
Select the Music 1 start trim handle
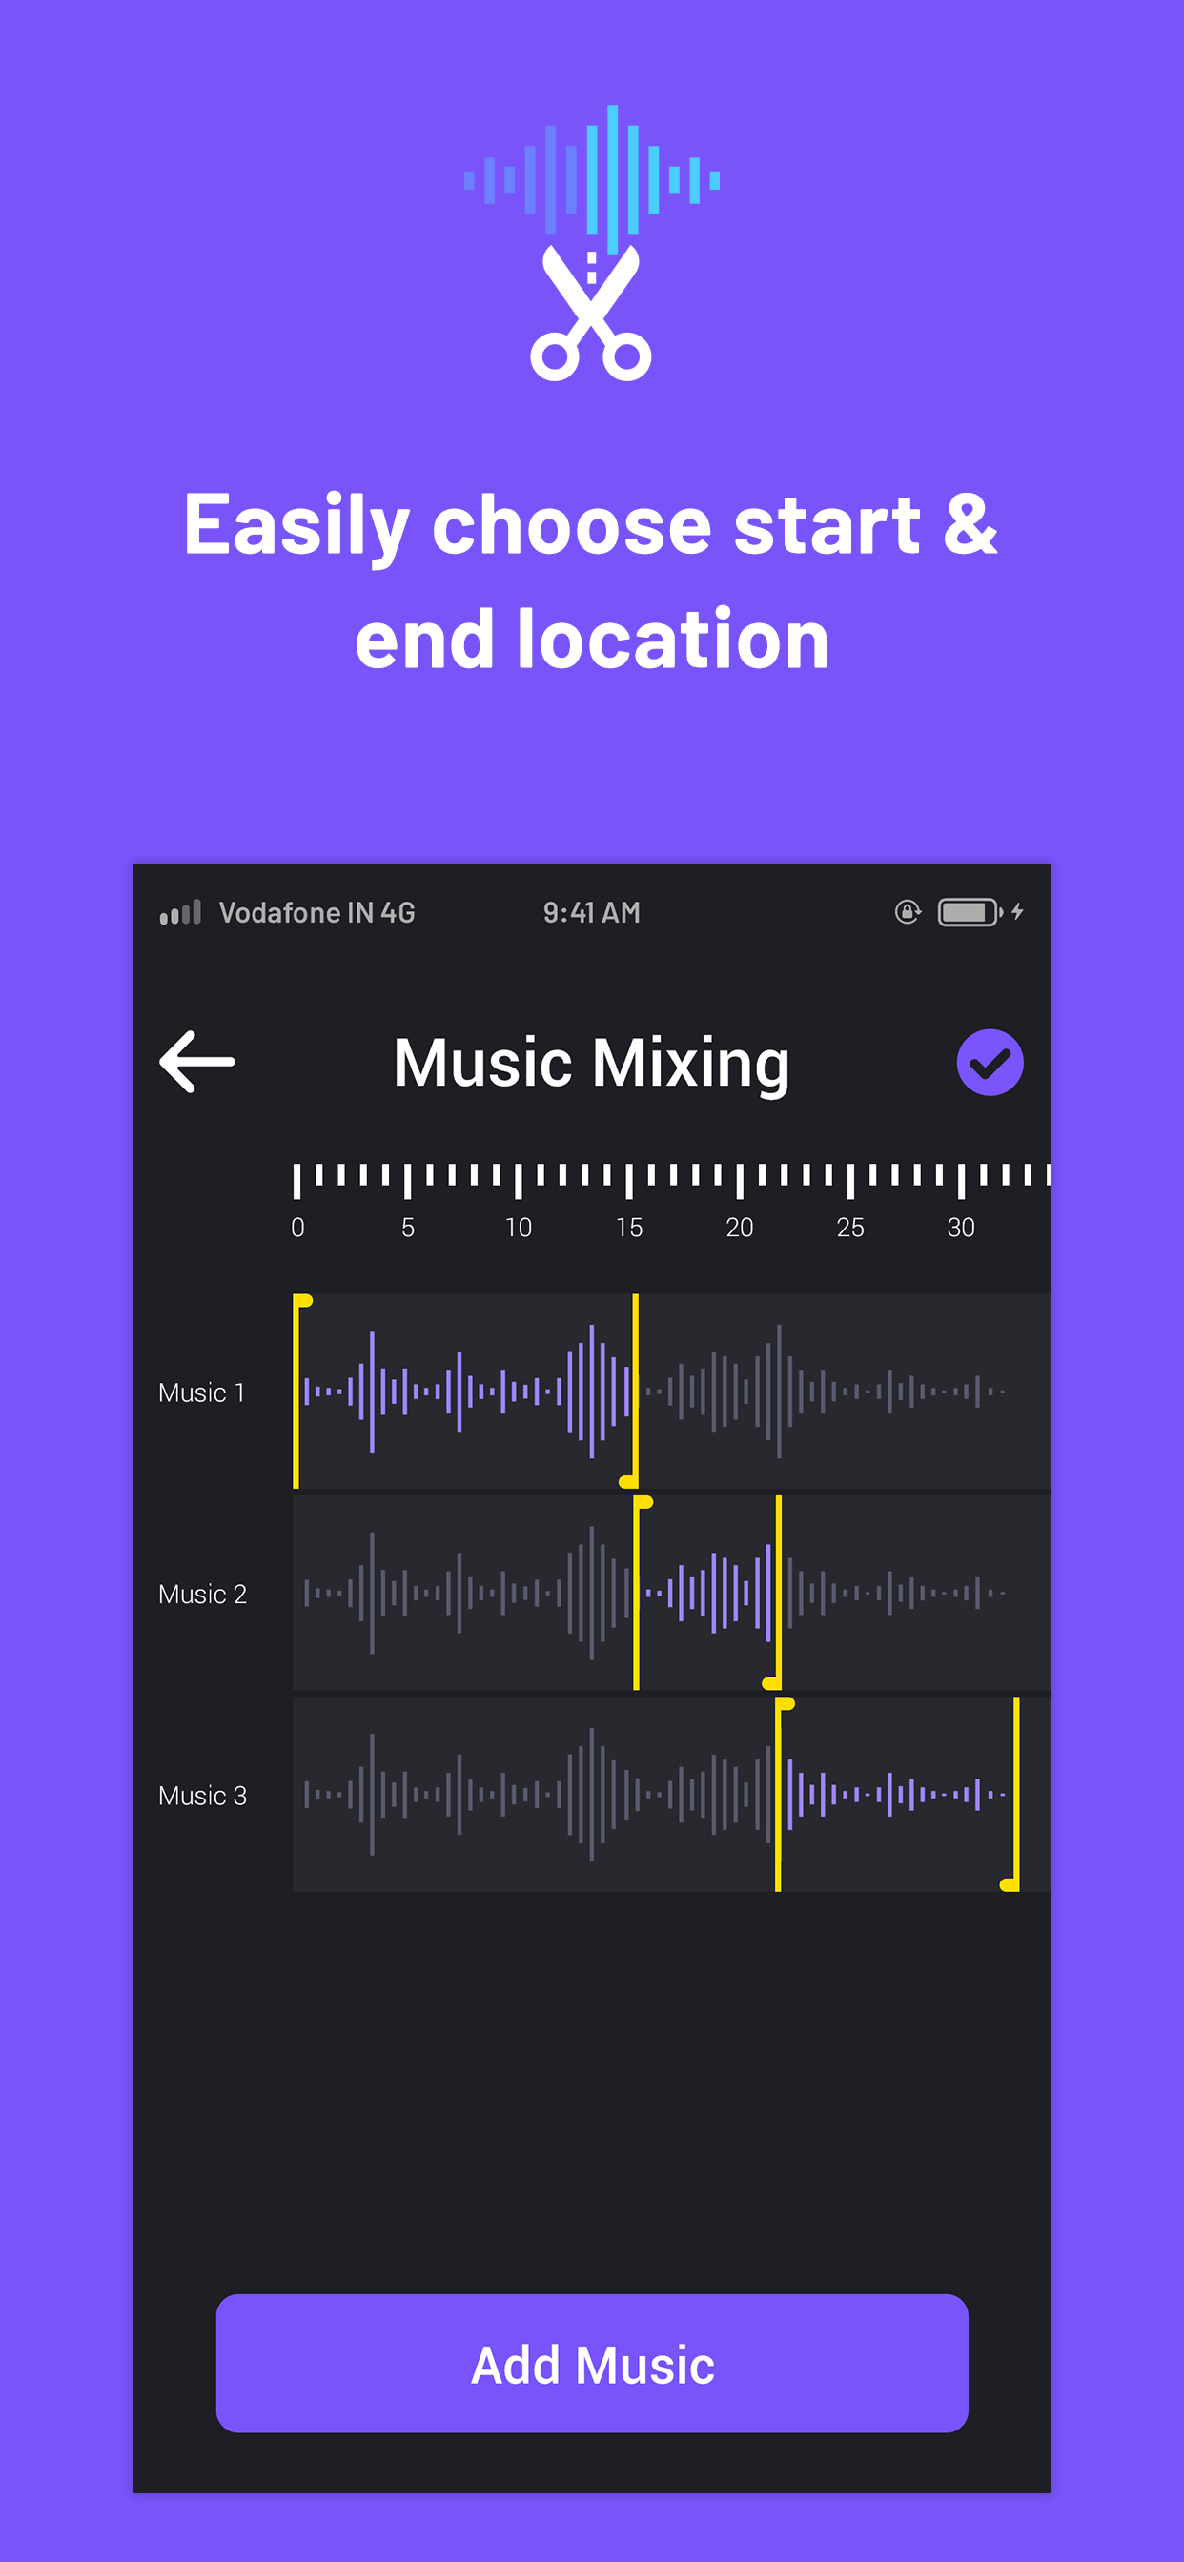(300, 1391)
